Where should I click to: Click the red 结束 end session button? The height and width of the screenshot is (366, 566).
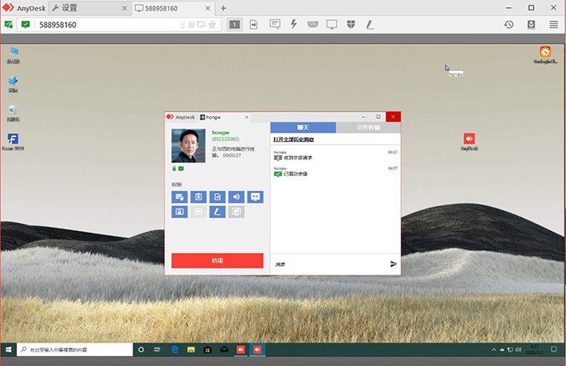point(218,260)
